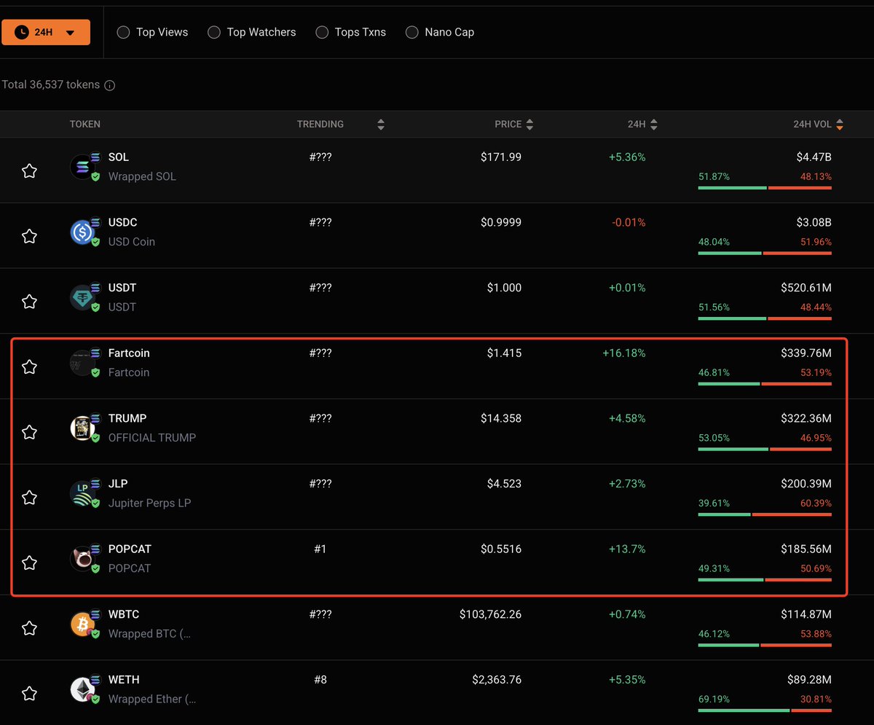
Task: Sort by the PRICE column arrows
Action: click(x=529, y=125)
